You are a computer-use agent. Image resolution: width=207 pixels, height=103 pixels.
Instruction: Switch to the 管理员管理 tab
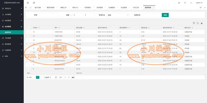pyautogui.click(x=50, y=8)
